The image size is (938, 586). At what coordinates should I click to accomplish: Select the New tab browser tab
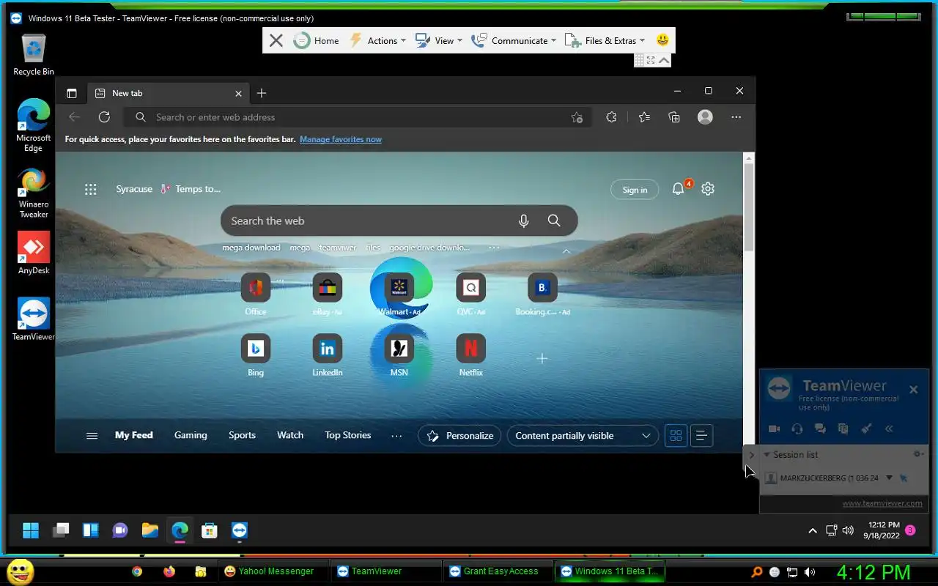pos(168,93)
